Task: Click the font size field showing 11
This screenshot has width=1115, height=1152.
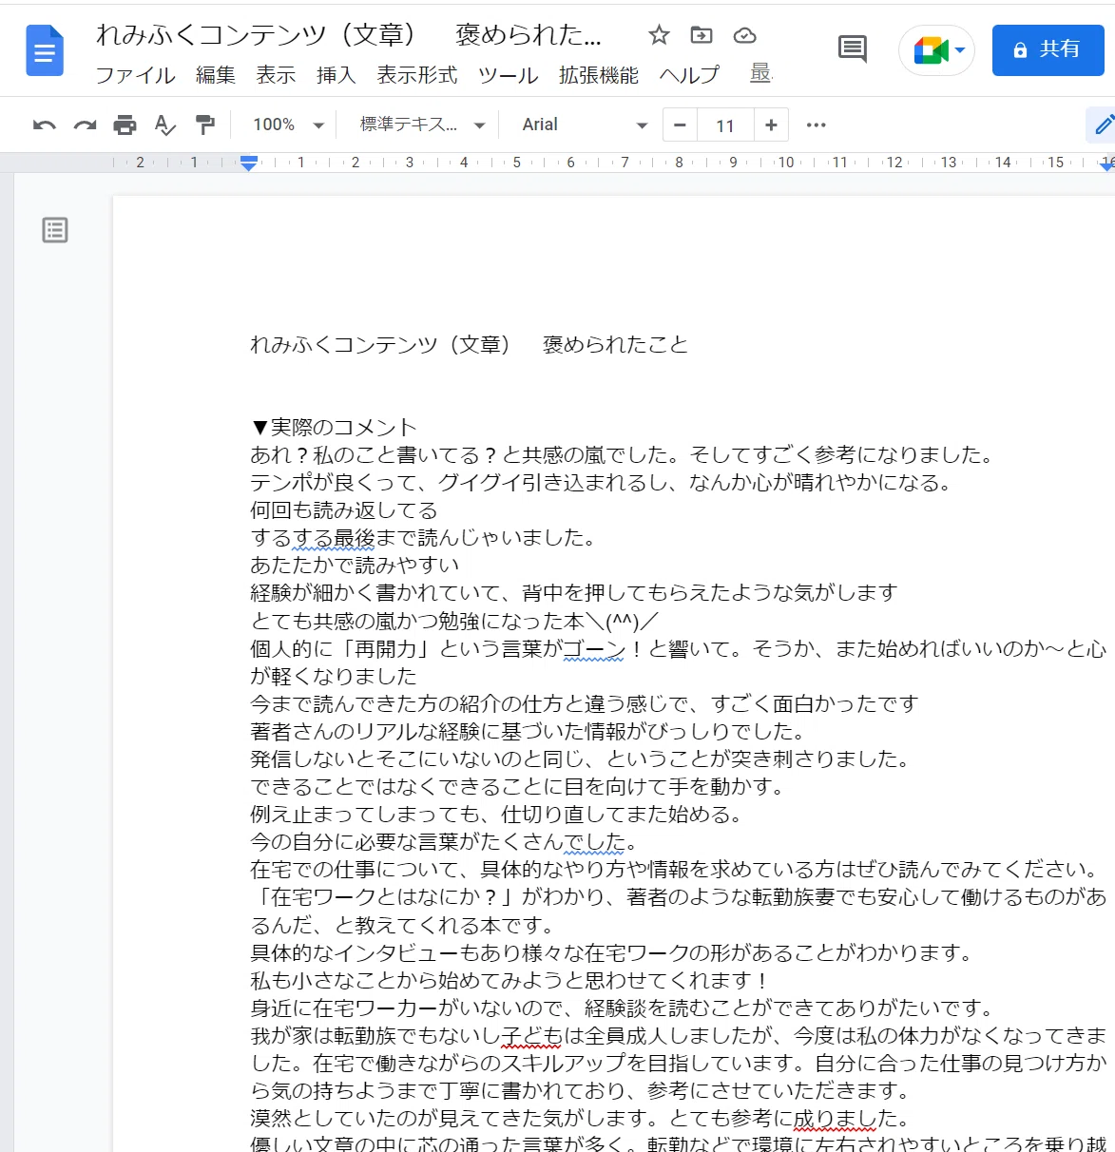Action: pos(725,125)
